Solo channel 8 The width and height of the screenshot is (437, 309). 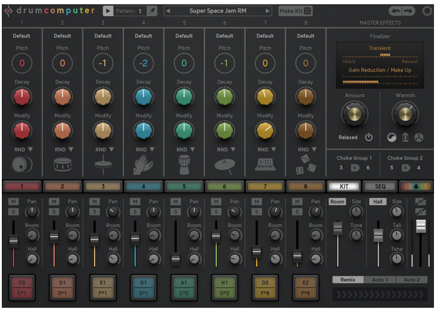tap(297, 212)
